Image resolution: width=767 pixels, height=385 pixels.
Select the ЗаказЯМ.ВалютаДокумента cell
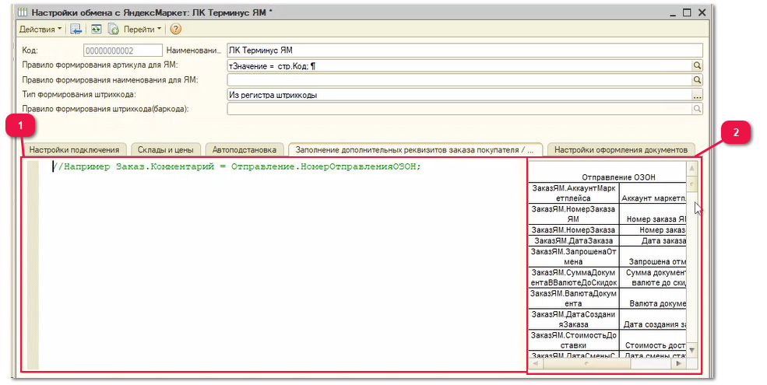(x=573, y=299)
